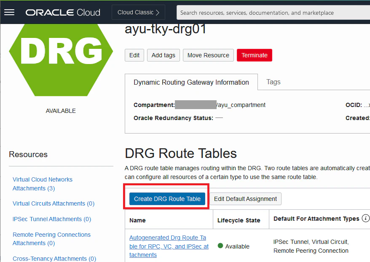Screen dimensions: 370x262
Task: Focus the resource search field
Action: tap(273, 13)
